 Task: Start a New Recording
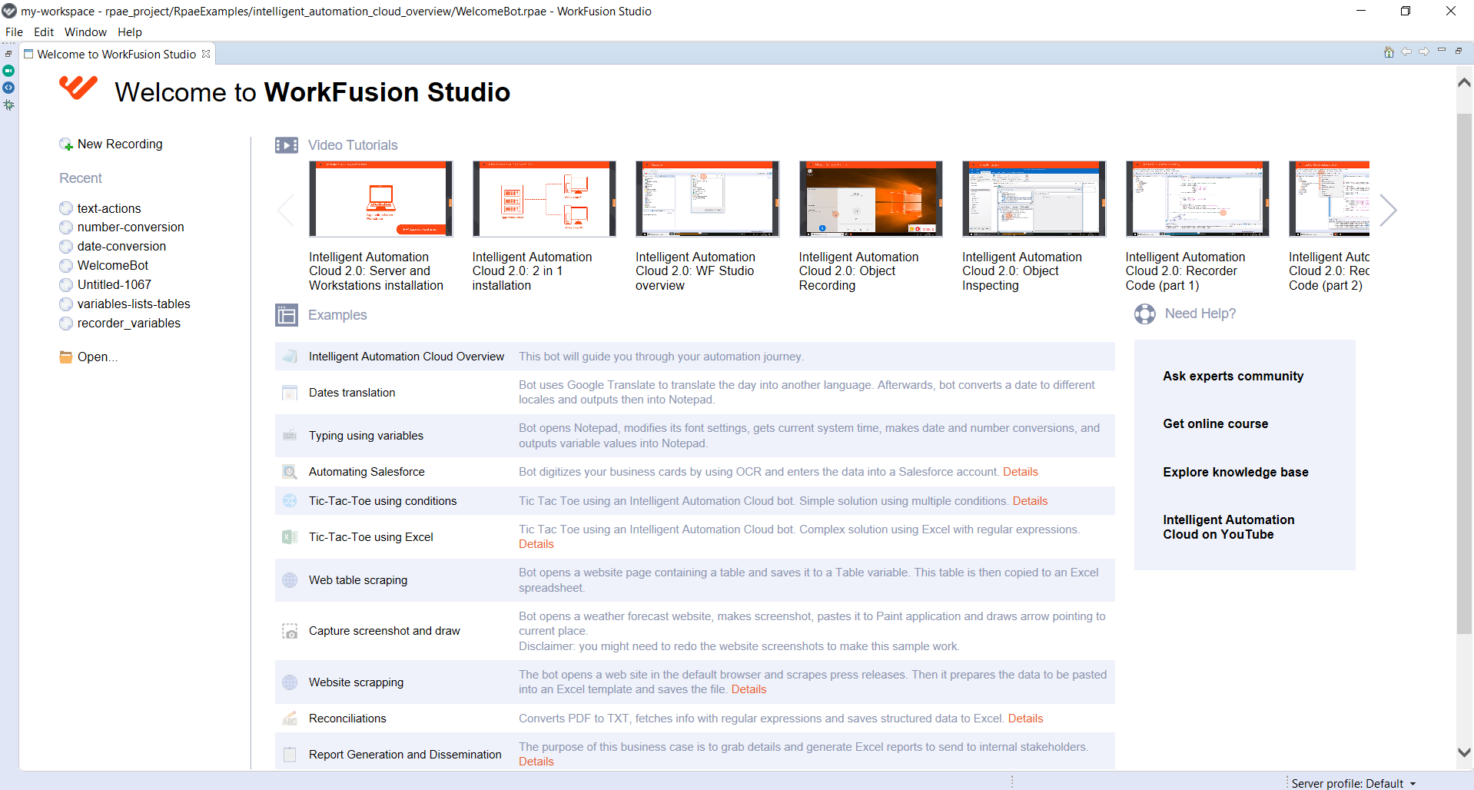click(120, 144)
